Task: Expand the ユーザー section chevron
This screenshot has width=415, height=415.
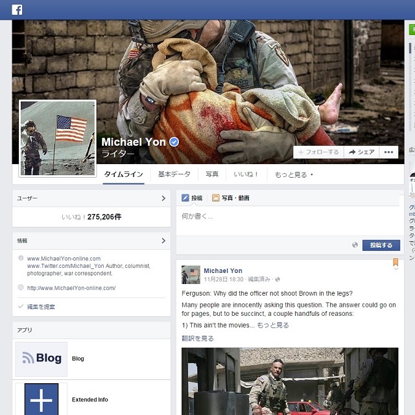Action: coord(163,198)
